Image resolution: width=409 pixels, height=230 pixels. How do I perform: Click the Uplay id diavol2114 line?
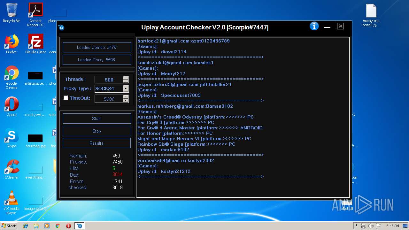pos(162,52)
